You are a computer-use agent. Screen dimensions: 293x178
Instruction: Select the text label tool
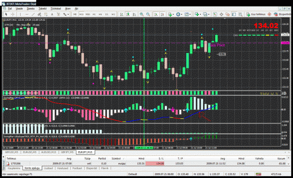tap(59, 14)
